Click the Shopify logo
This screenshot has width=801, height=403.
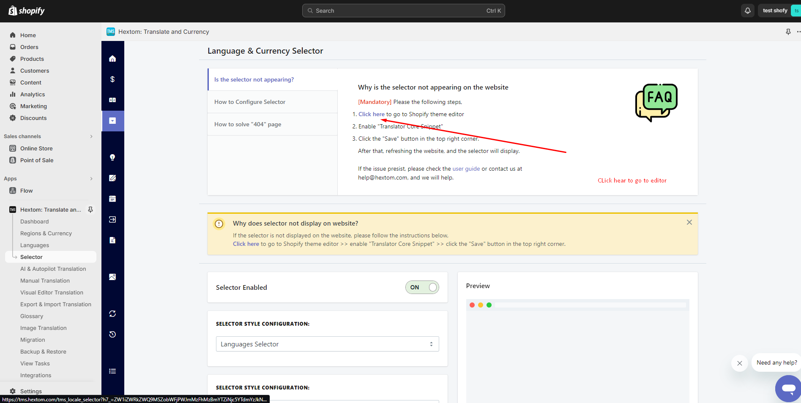coord(27,11)
